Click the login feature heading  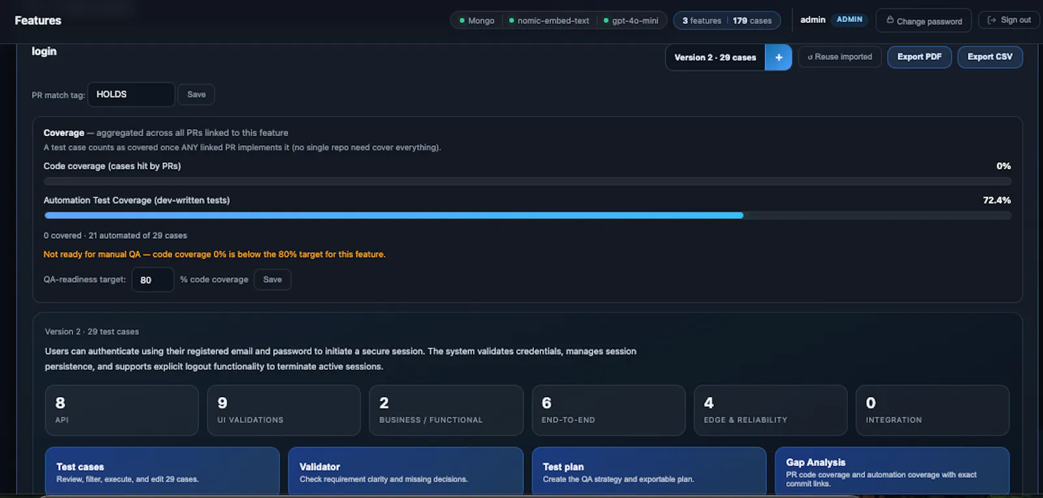pyautogui.click(x=44, y=51)
